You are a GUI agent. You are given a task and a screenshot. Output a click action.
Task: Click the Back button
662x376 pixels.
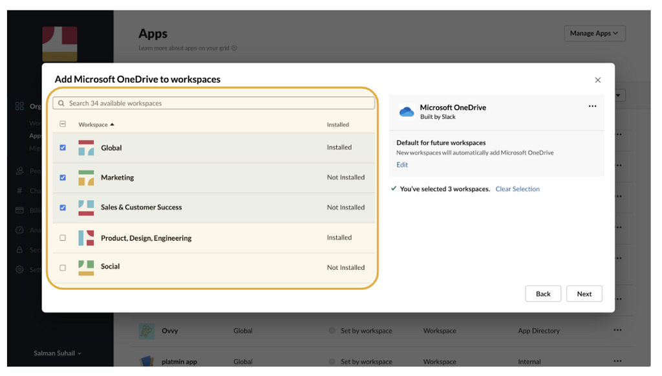543,294
